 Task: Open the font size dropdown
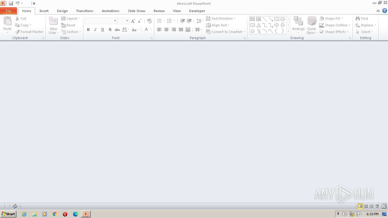point(127,21)
